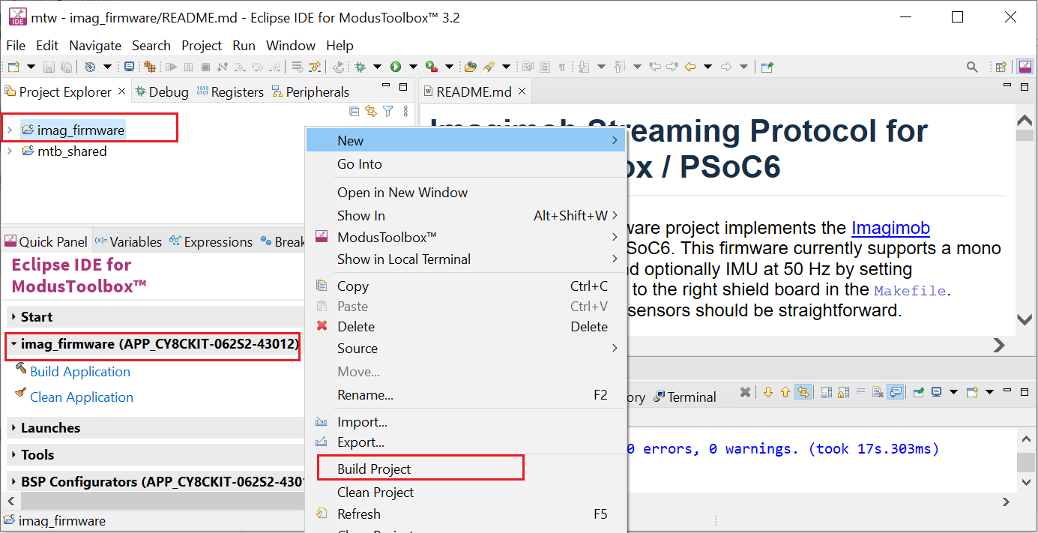Open the New submenu in context menu

(466, 140)
